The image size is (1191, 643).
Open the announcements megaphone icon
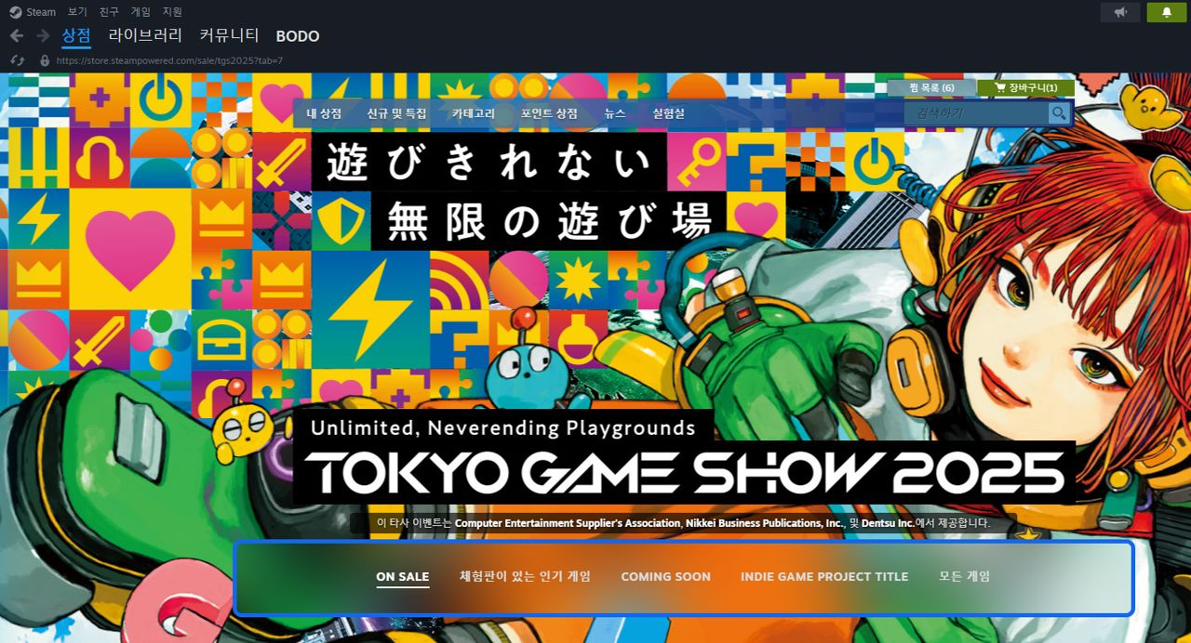pos(1119,12)
